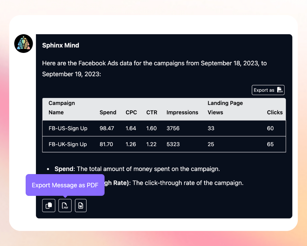The image size is (307, 246).
Task: Click the duplicate pages icon at bottom left
Action: tap(49, 205)
